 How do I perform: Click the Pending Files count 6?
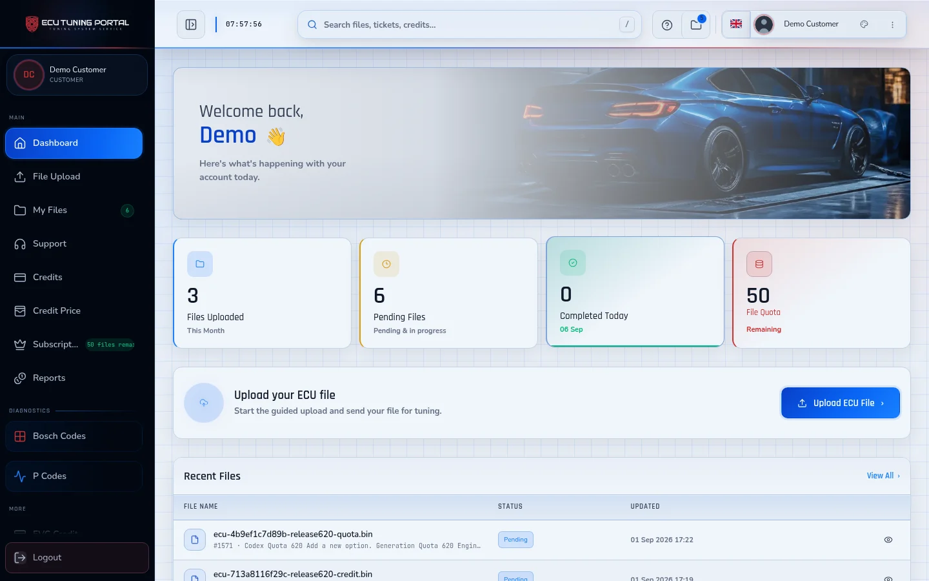(x=379, y=296)
